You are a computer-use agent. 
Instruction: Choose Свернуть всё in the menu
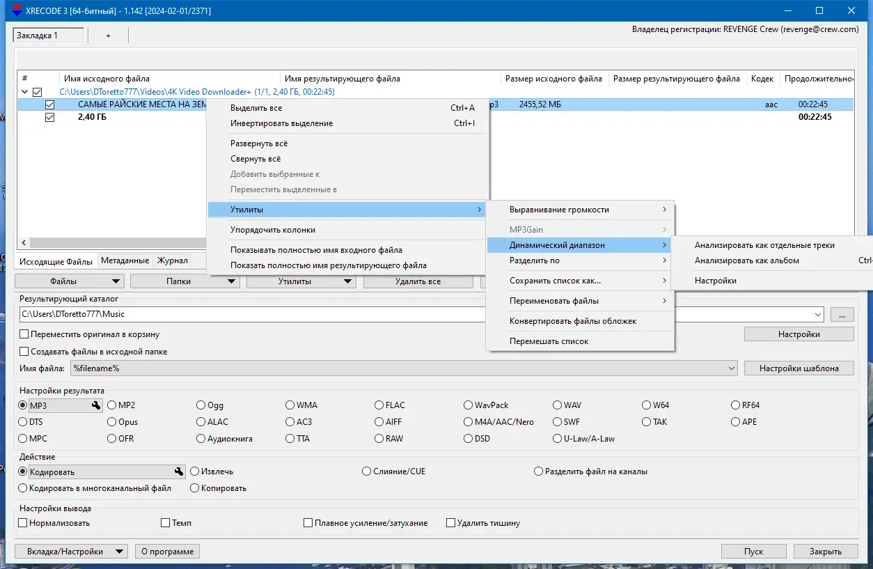(x=348, y=159)
